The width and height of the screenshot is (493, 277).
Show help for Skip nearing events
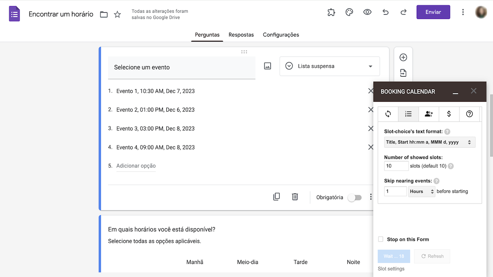[x=436, y=181]
